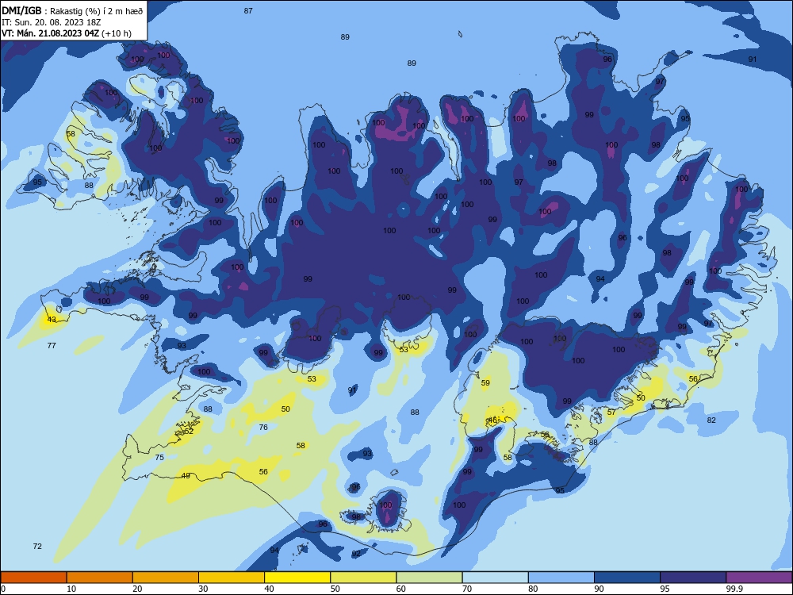Click the 95–99.9 dark navy legend swatch

click(x=693, y=578)
